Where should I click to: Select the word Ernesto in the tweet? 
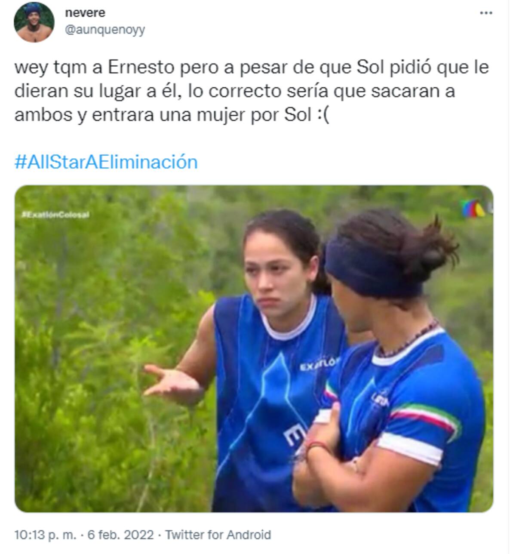pos(141,68)
